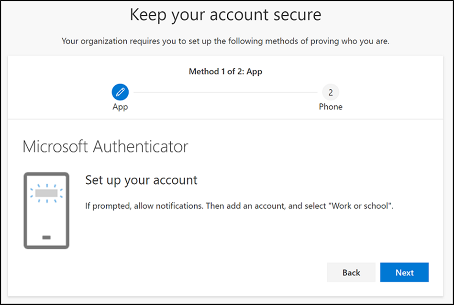Click the gray notification bar on phone illustration
454x305 pixels.
click(x=46, y=193)
